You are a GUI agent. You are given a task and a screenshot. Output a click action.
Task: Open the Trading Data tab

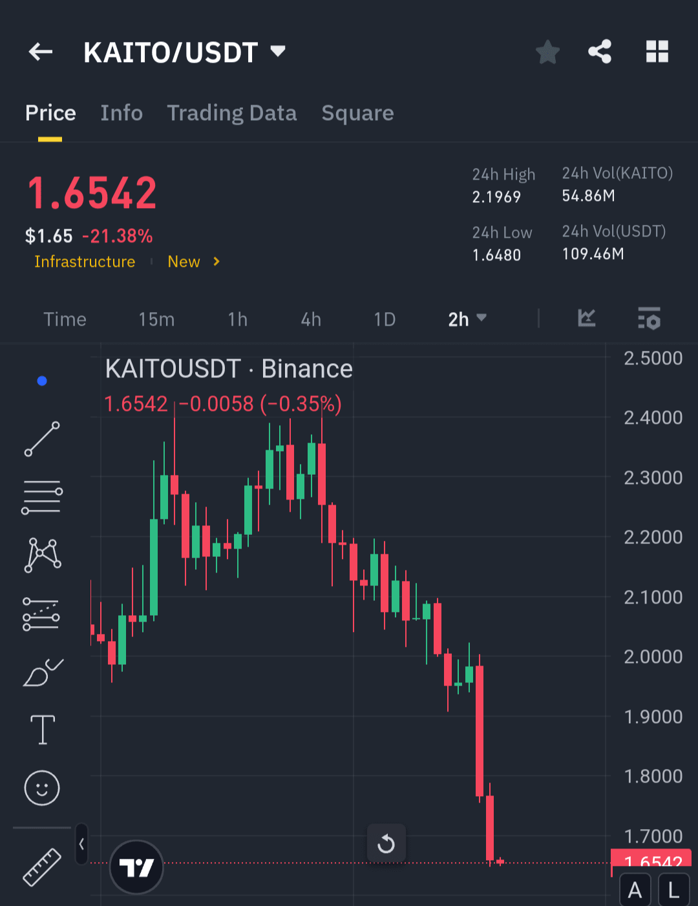click(232, 113)
